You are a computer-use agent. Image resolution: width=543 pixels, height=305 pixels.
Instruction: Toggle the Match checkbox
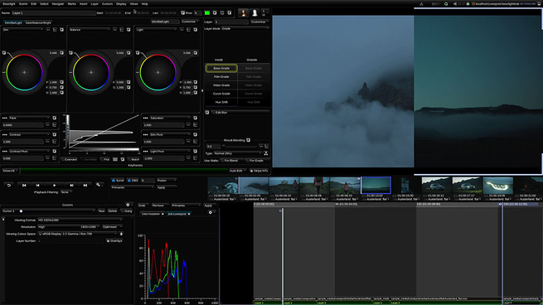tap(133, 160)
